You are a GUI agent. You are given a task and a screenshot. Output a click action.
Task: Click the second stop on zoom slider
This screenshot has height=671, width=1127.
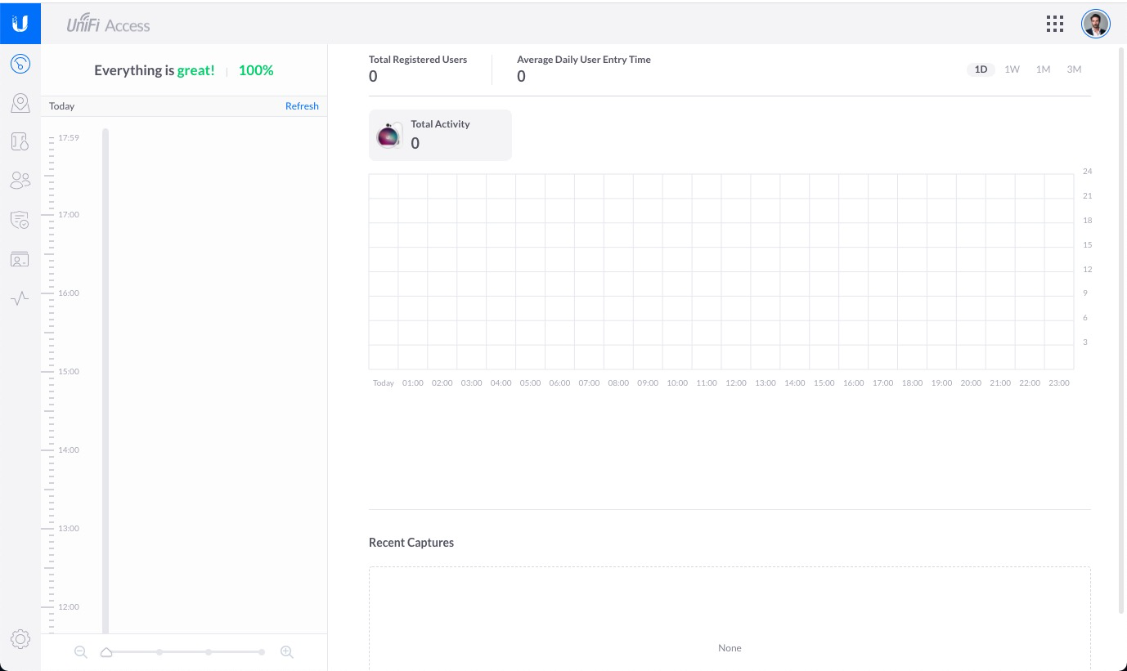coord(159,651)
